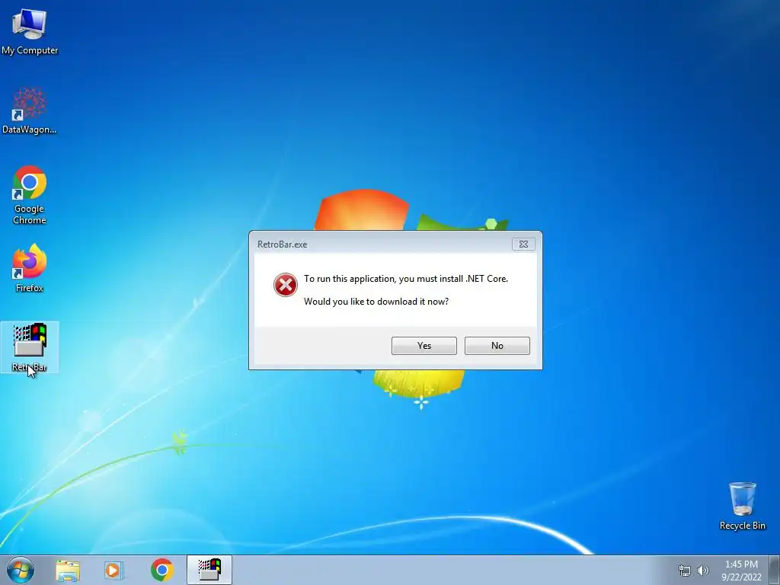Image resolution: width=780 pixels, height=585 pixels.
Task: Open Chrome from the taskbar
Action: tap(161, 570)
